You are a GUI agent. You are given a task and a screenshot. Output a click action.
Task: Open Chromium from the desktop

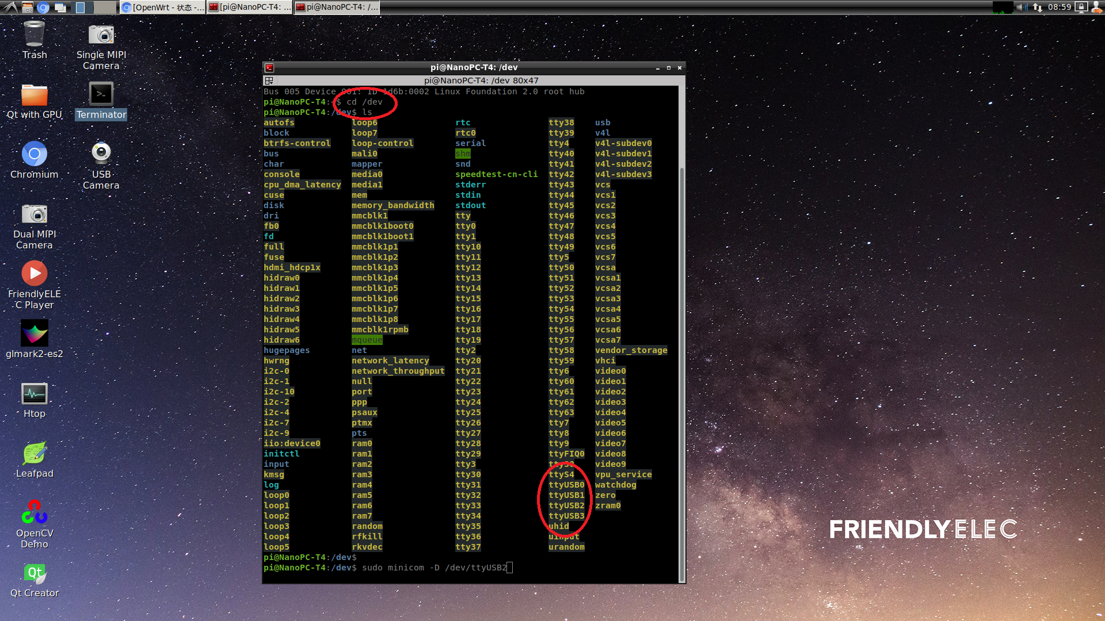coord(35,160)
